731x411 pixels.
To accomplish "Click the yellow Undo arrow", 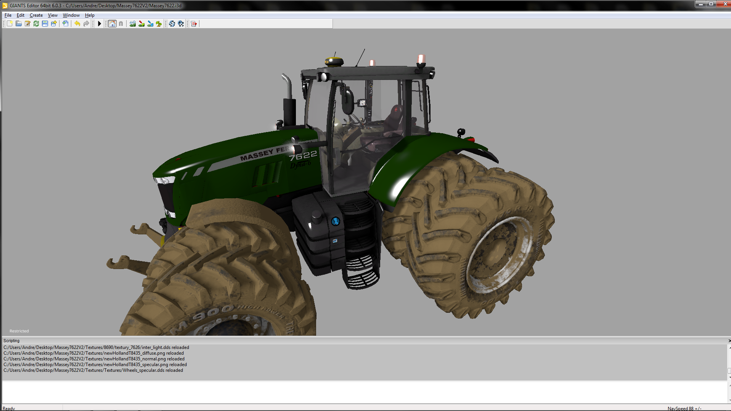I will (77, 24).
